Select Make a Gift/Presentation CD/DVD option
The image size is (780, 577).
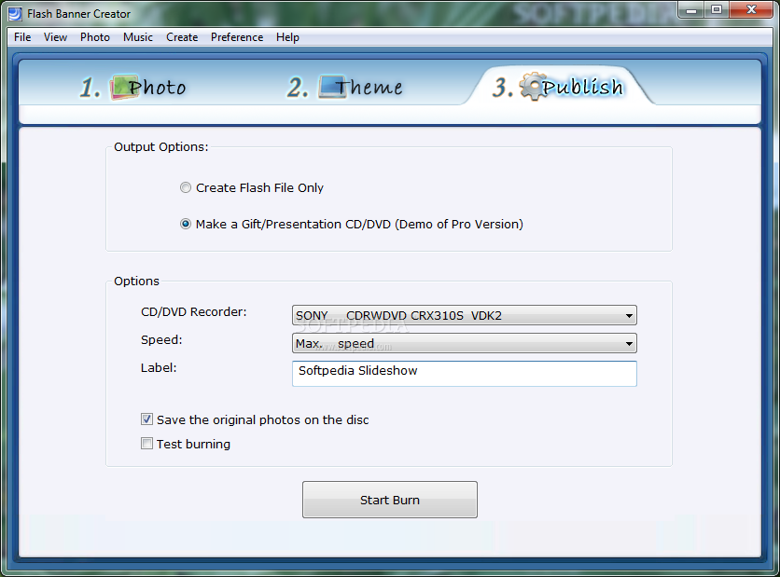coord(186,224)
